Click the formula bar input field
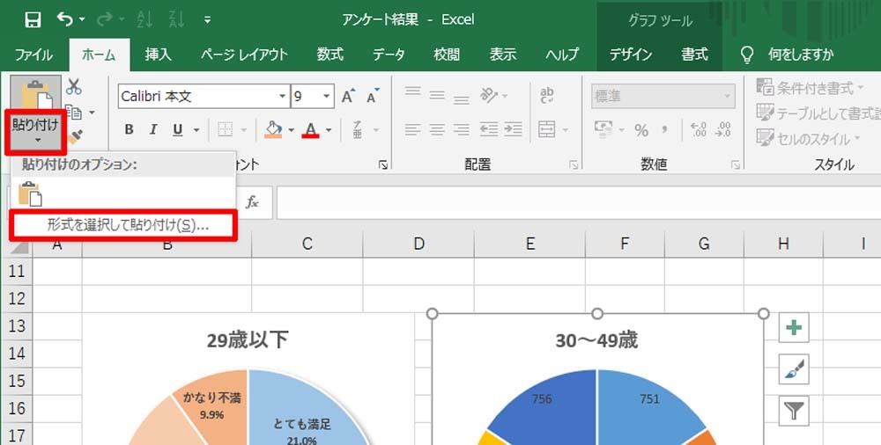This screenshot has width=881, height=445. pyautogui.click(x=578, y=202)
